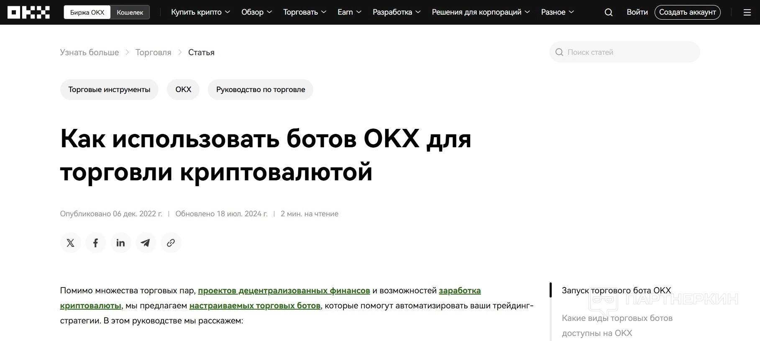The width and height of the screenshot is (760, 341).
Task: Open the Торговать dropdown menu
Action: pyautogui.click(x=305, y=12)
